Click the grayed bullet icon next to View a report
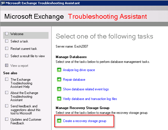The width and height of the screenshot is (168, 130). coord(7,65)
